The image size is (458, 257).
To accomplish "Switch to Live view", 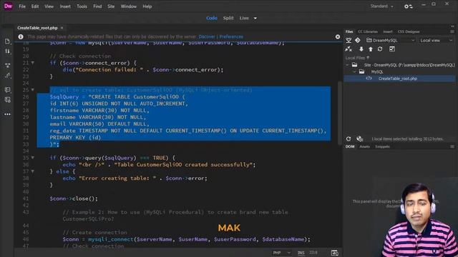I will tap(244, 18).
